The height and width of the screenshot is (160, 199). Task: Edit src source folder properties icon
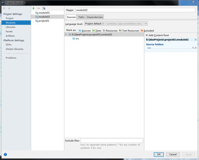[x=193, y=48]
